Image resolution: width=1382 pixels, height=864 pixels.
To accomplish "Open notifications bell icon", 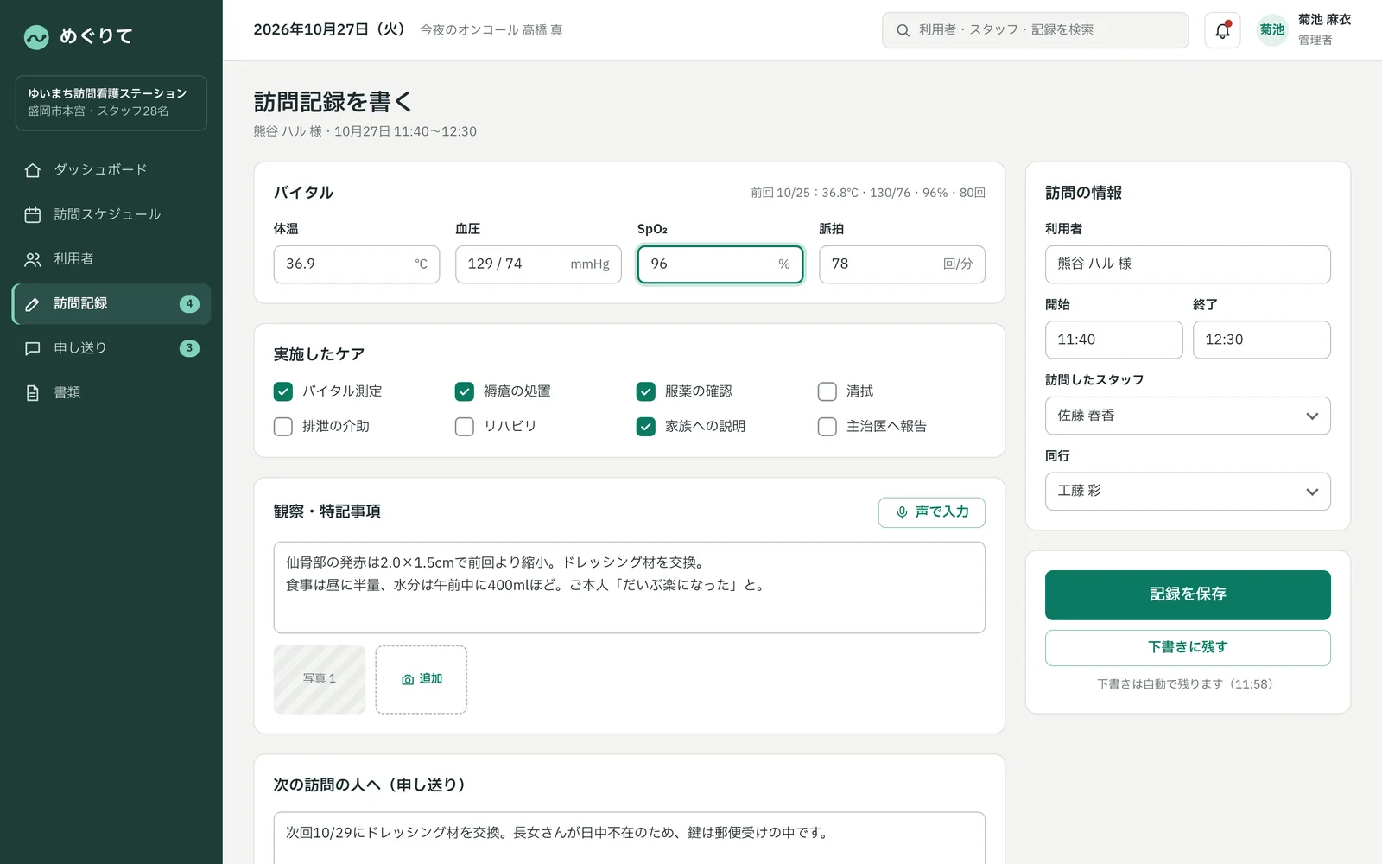I will click(1222, 30).
